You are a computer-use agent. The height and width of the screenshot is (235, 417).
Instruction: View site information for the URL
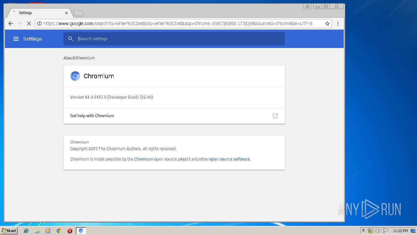click(39, 23)
